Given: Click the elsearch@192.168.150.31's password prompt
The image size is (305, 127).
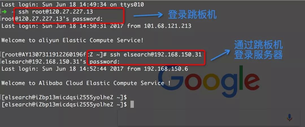Looking at the screenshot, I should (x=60, y=62).
